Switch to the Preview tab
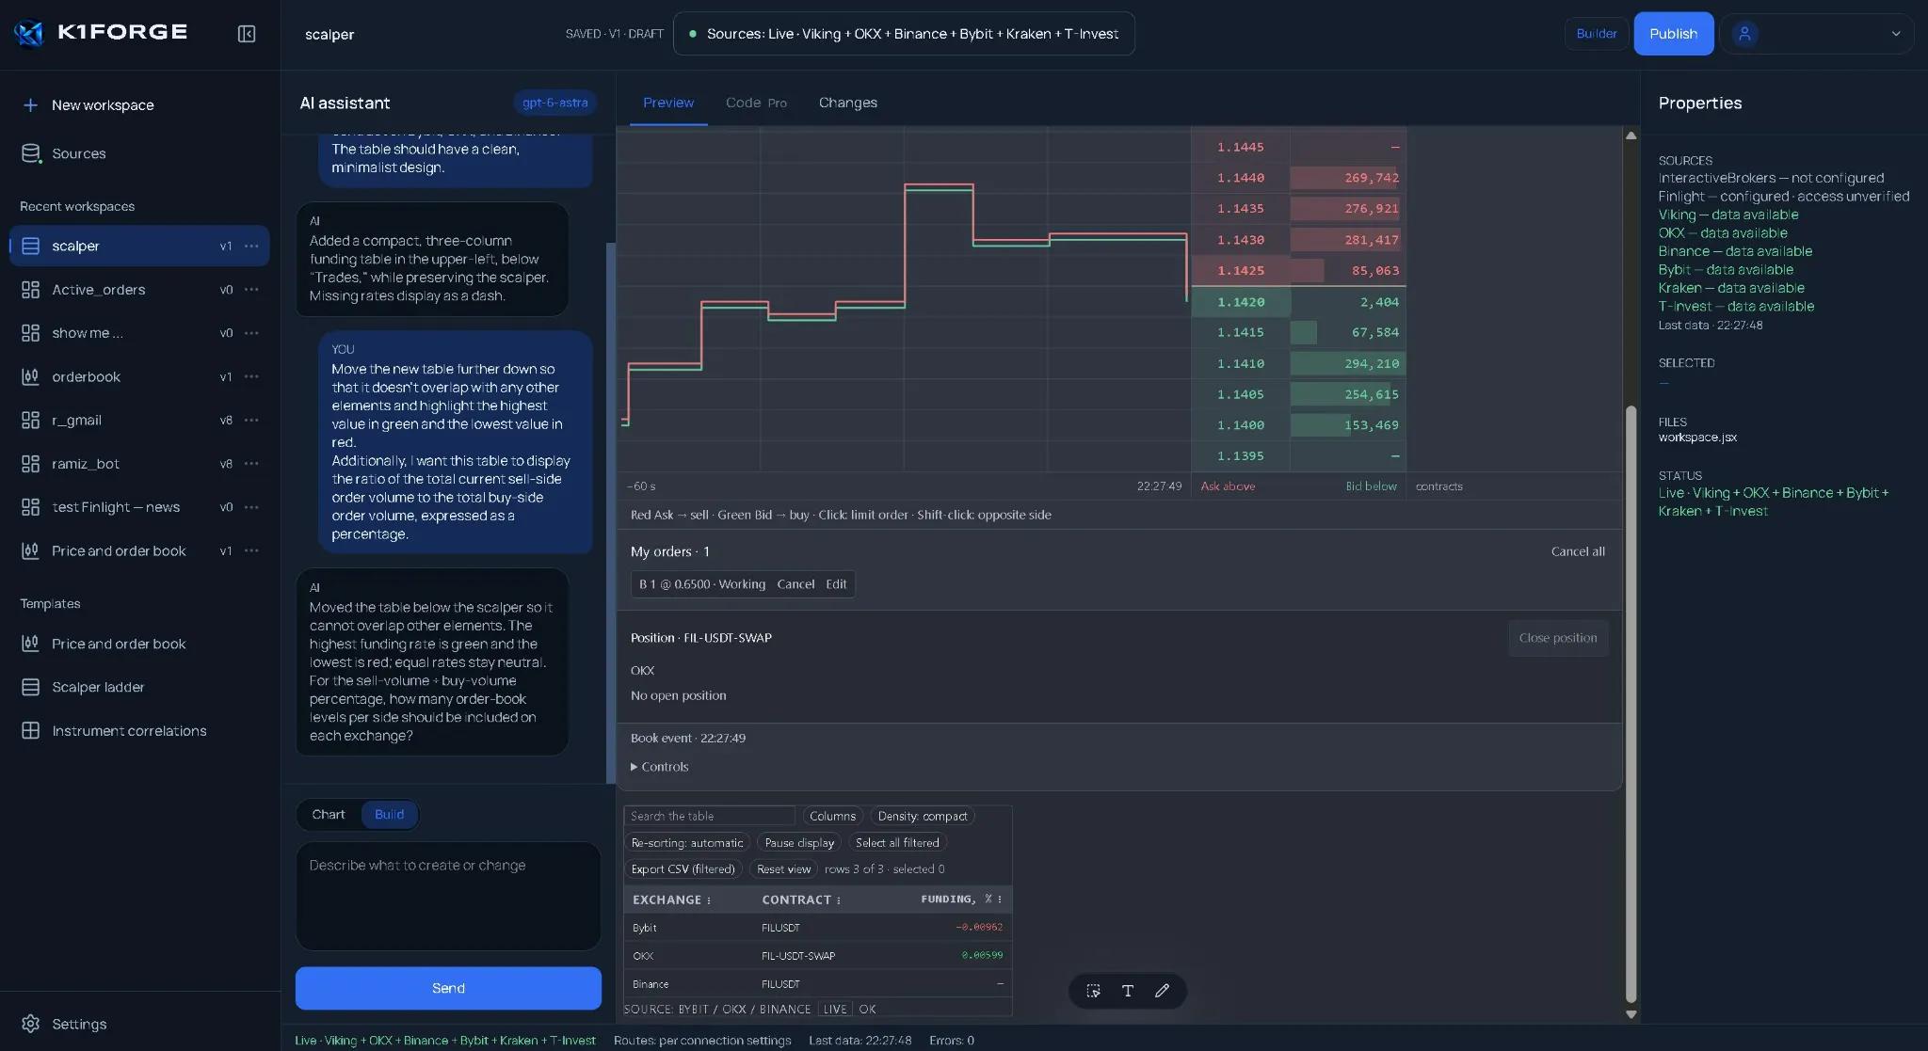The width and height of the screenshot is (1928, 1051). pos(668,103)
